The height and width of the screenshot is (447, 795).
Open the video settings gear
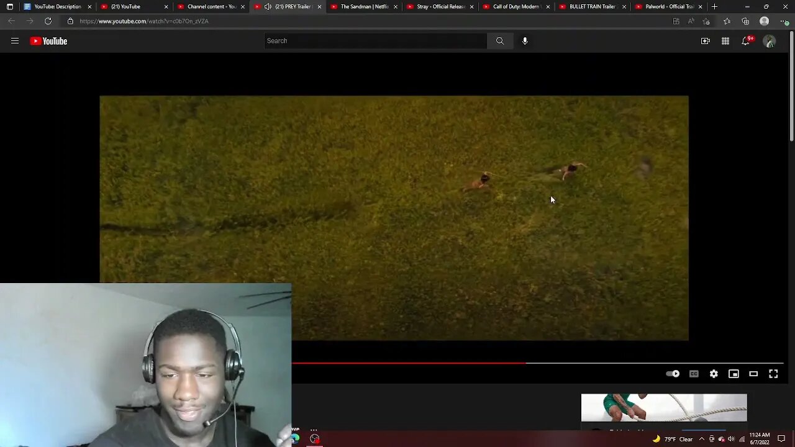coord(714,374)
